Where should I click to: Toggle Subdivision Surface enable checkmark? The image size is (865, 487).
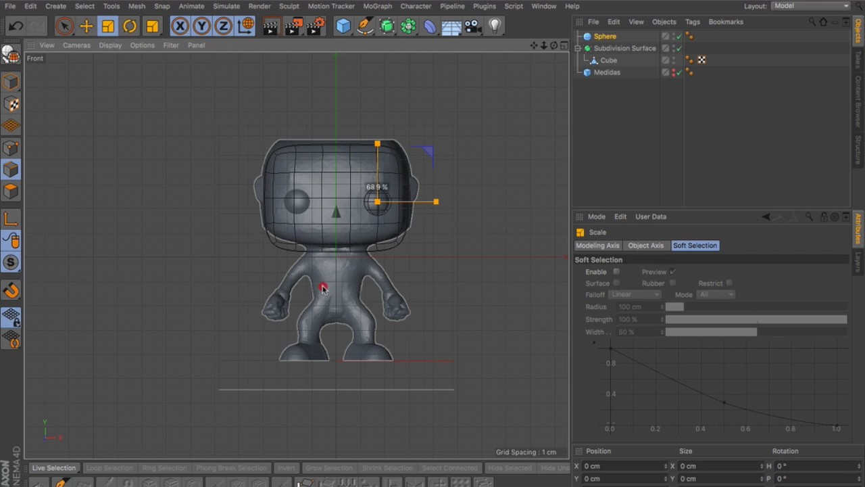(x=679, y=49)
